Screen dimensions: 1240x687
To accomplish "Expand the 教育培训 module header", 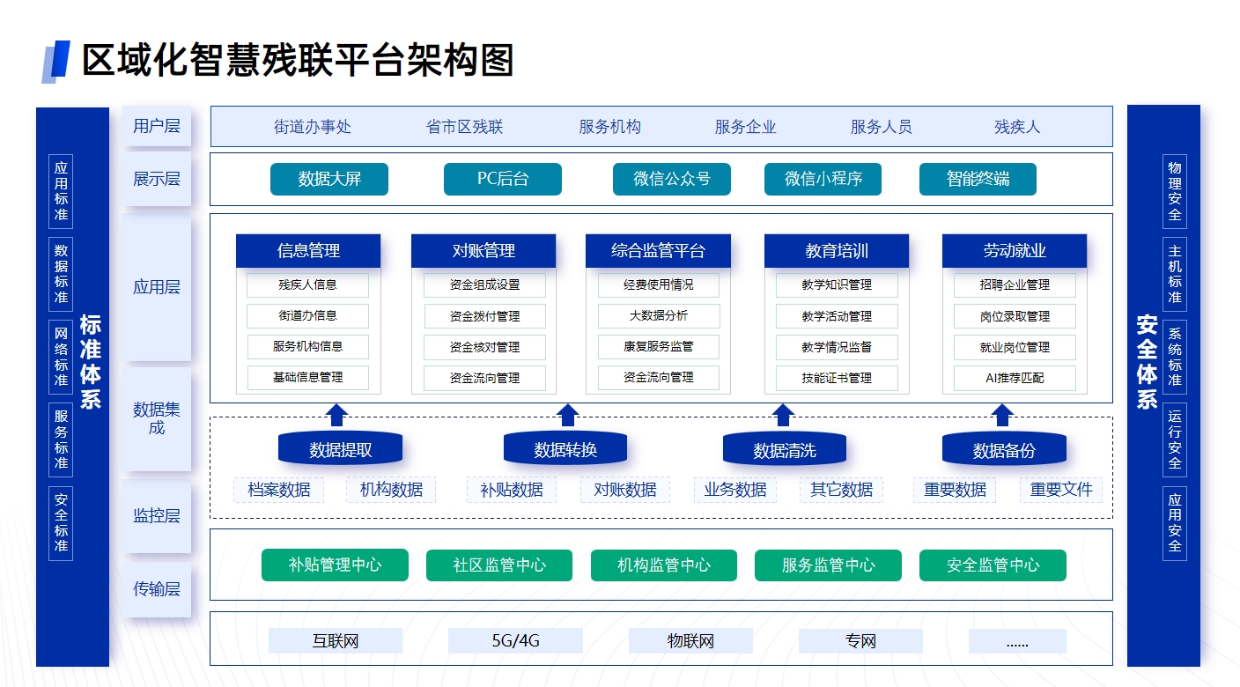I will [x=837, y=250].
